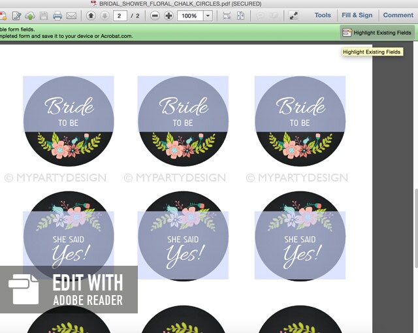Select the highlight text tool icon
Image resolution: width=418 pixels, height=333 pixels.
pyautogui.click(x=274, y=16)
